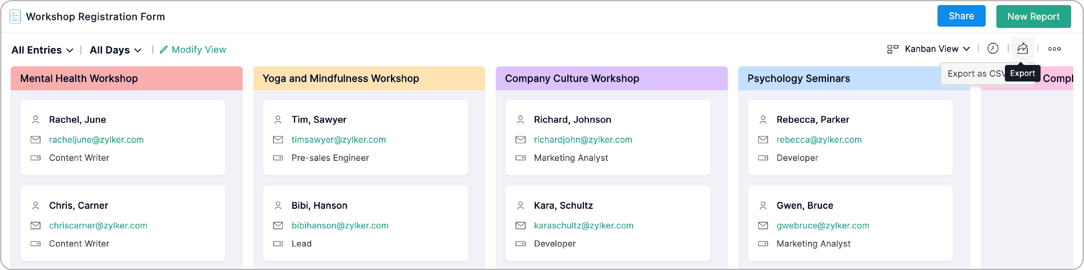The image size is (1084, 270).
Task: Click the person icon beside Rachel, June
Action: [36, 120]
